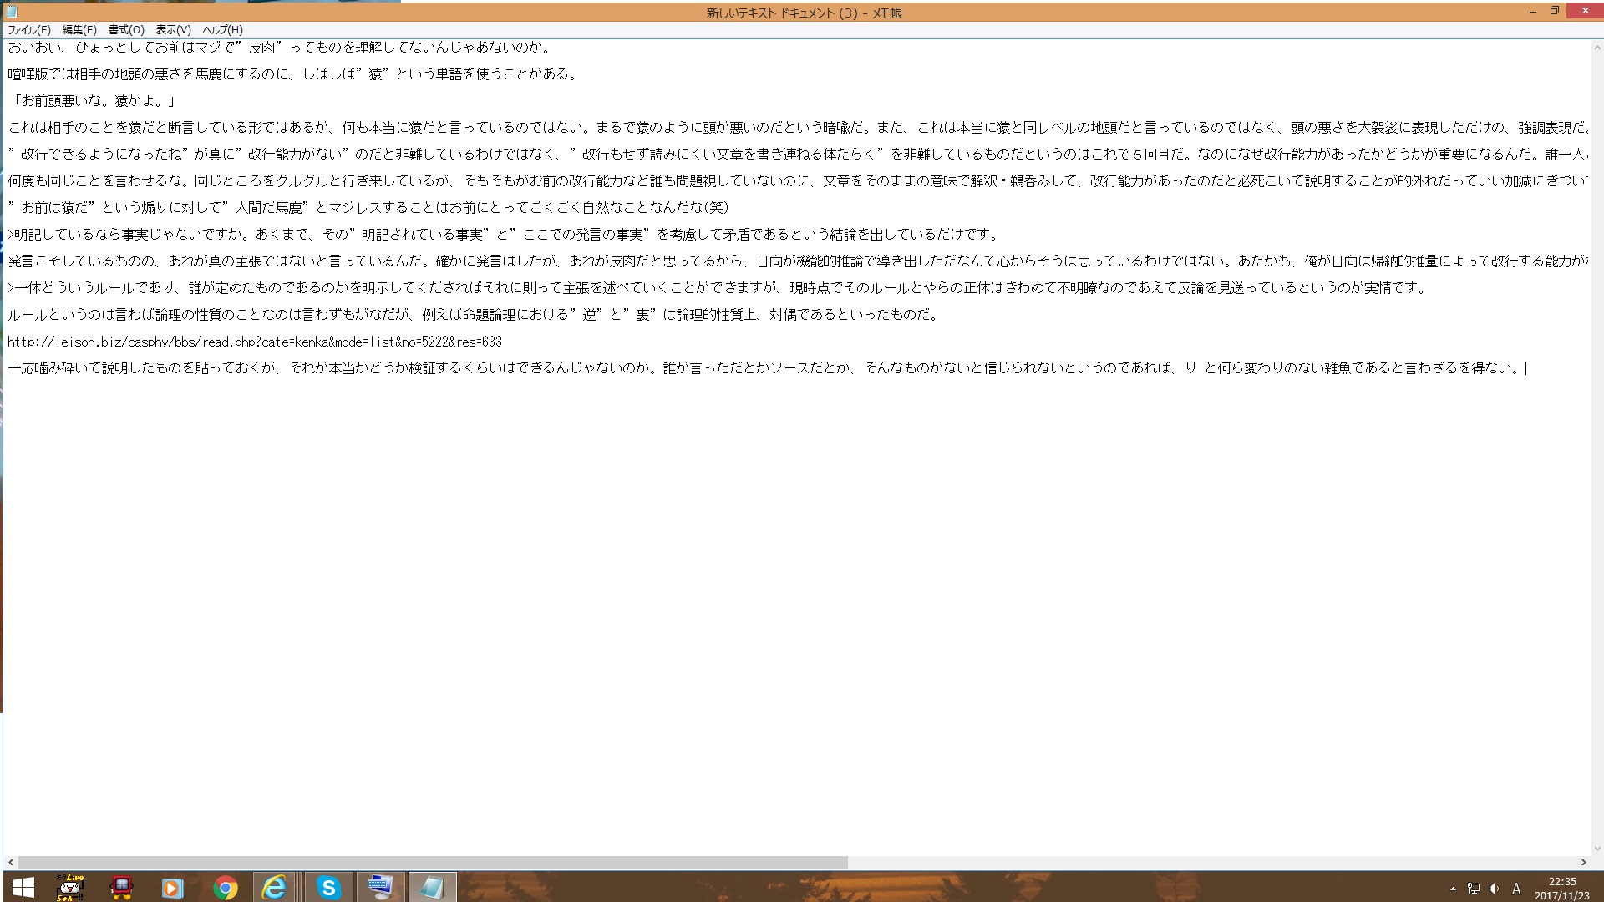Click the Windows Start button
Image resolution: width=1604 pixels, height=902 pixels.
(23, 887)
